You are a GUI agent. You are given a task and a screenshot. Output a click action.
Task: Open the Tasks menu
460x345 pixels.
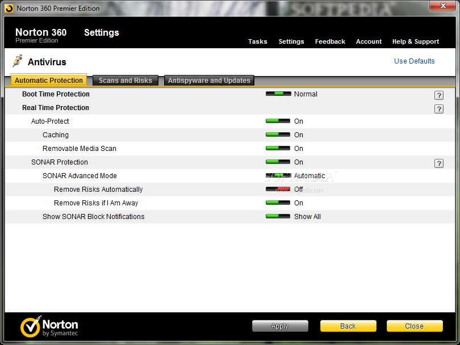[258, 41]
